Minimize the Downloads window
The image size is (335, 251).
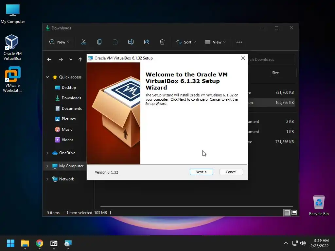coord(262,28)
